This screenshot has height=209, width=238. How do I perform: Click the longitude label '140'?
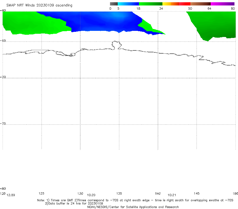coord(158,194)
